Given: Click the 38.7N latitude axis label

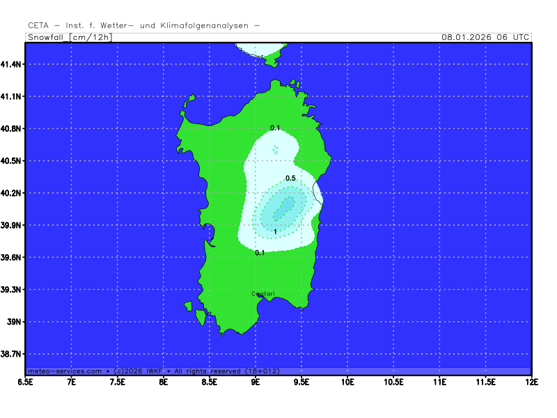Looking at the screenshot, I should pos(12,355).
